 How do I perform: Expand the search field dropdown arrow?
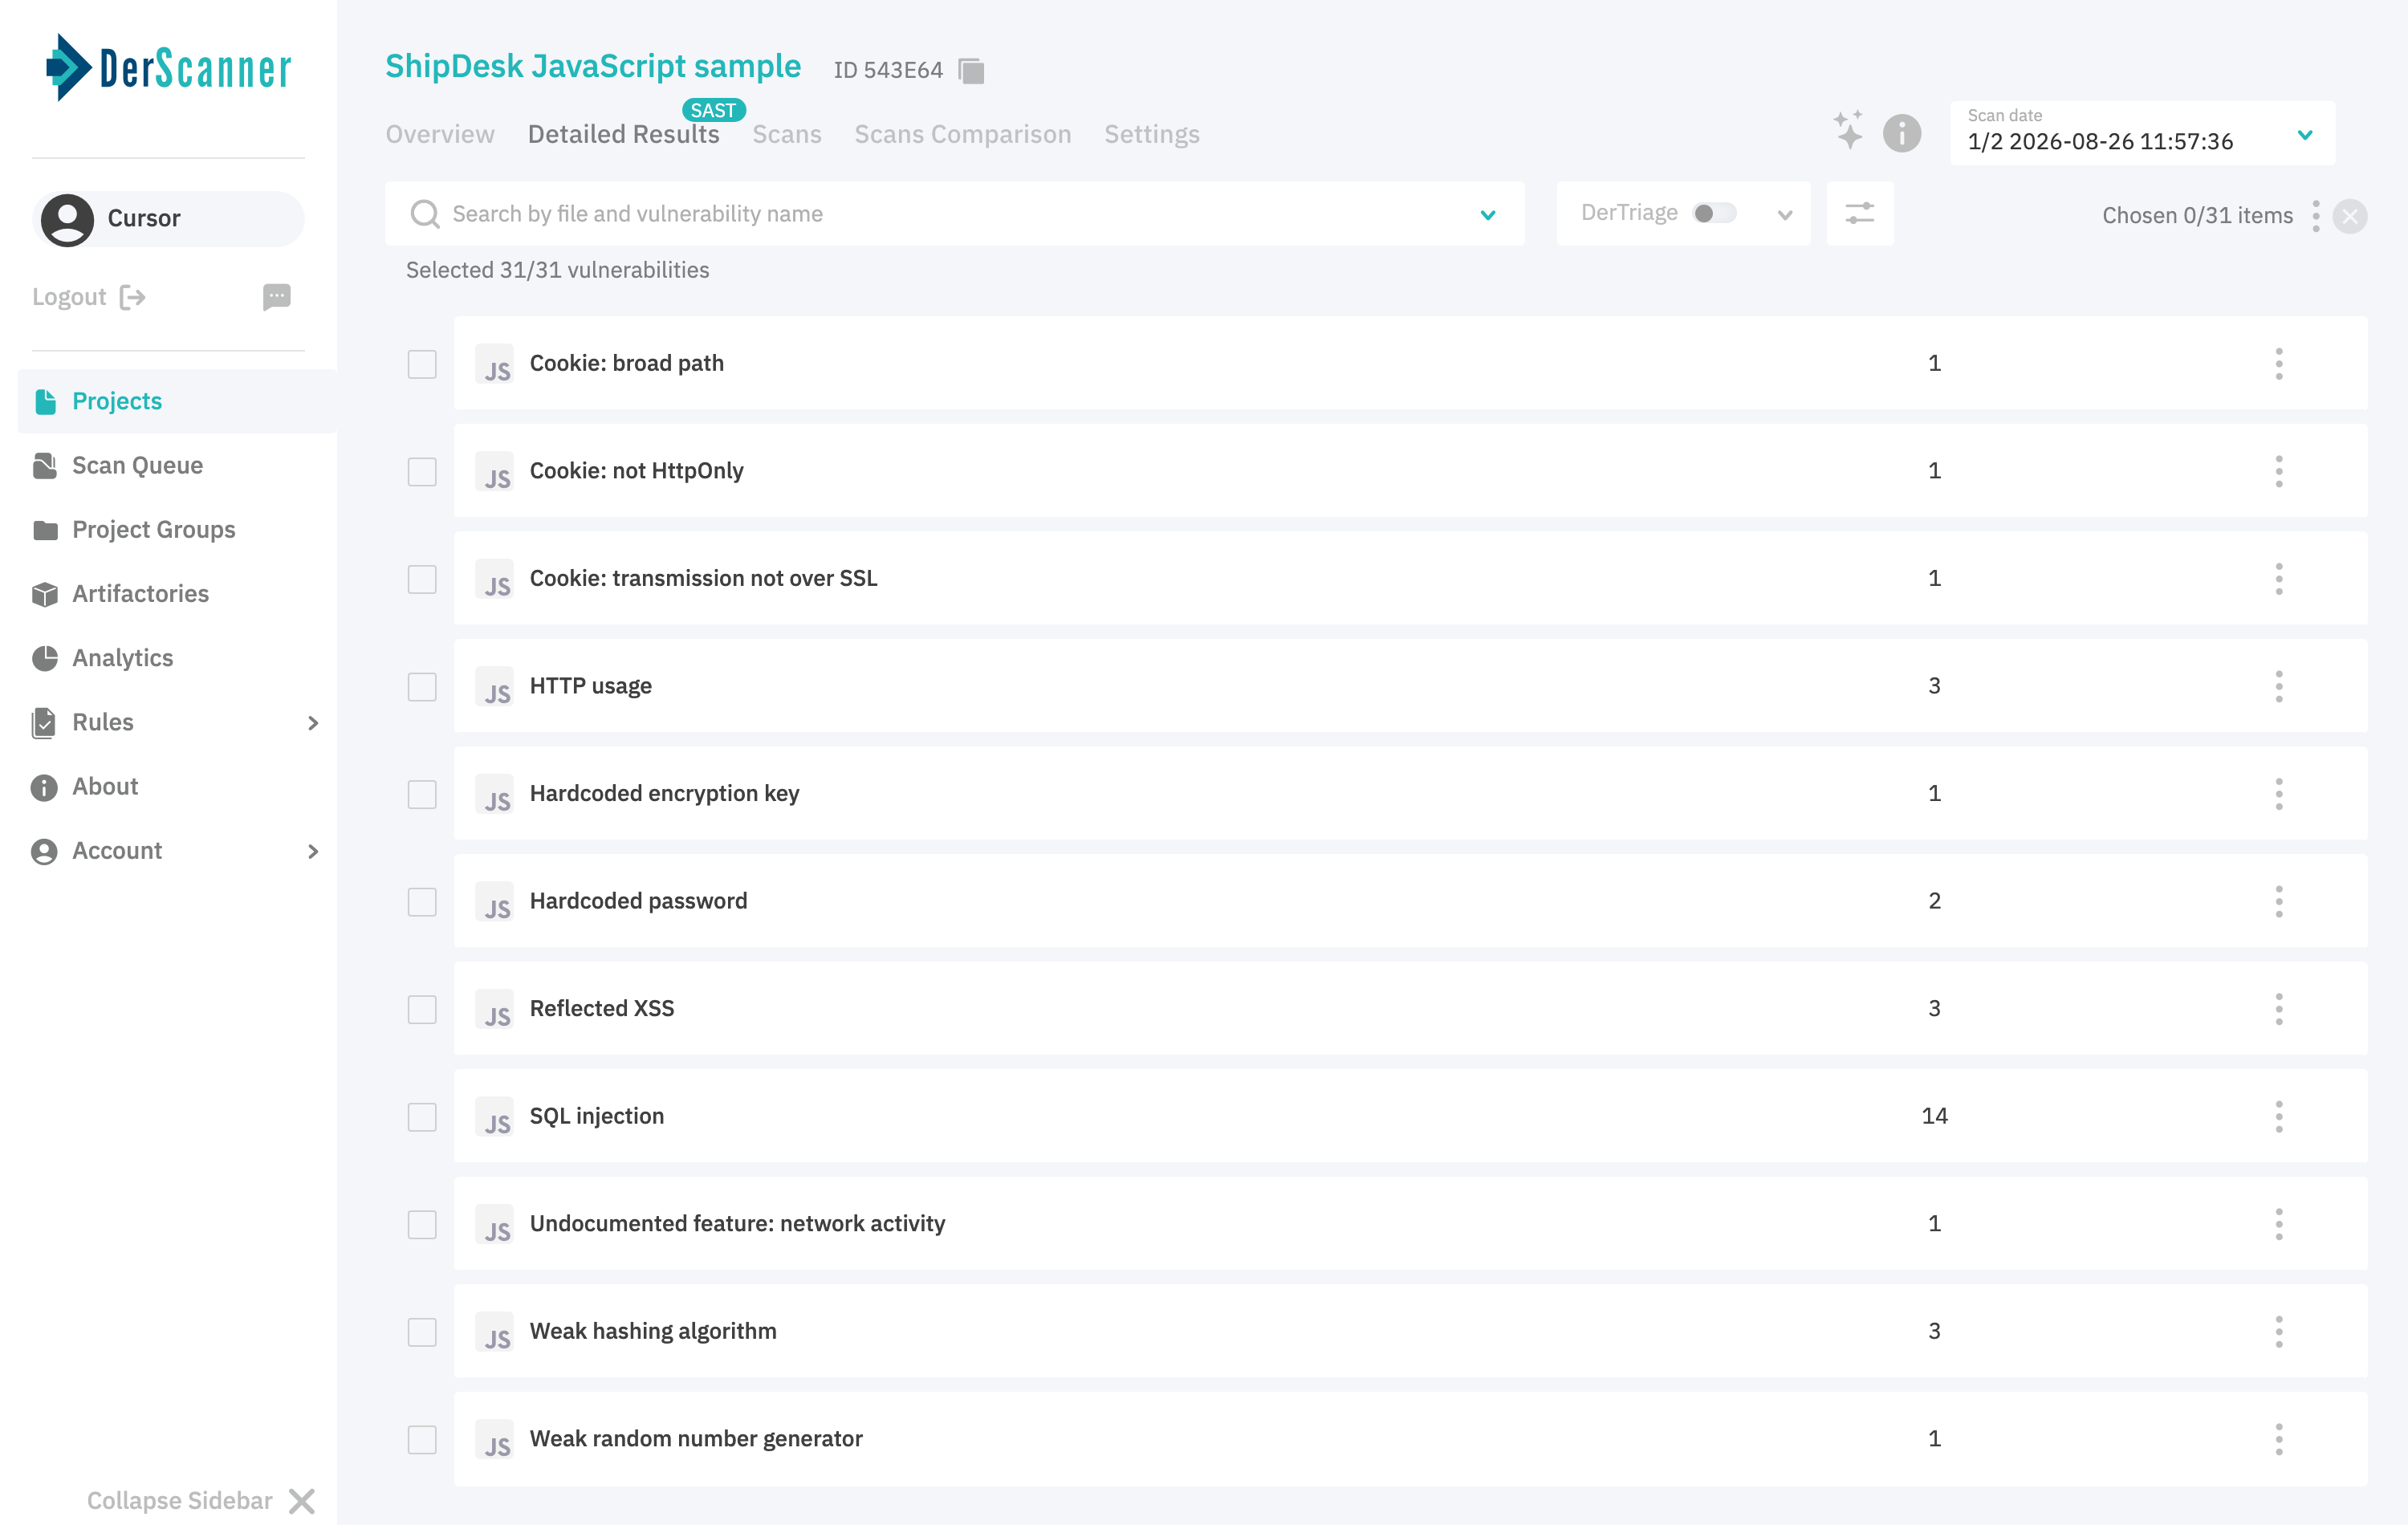coord(1488,215)
